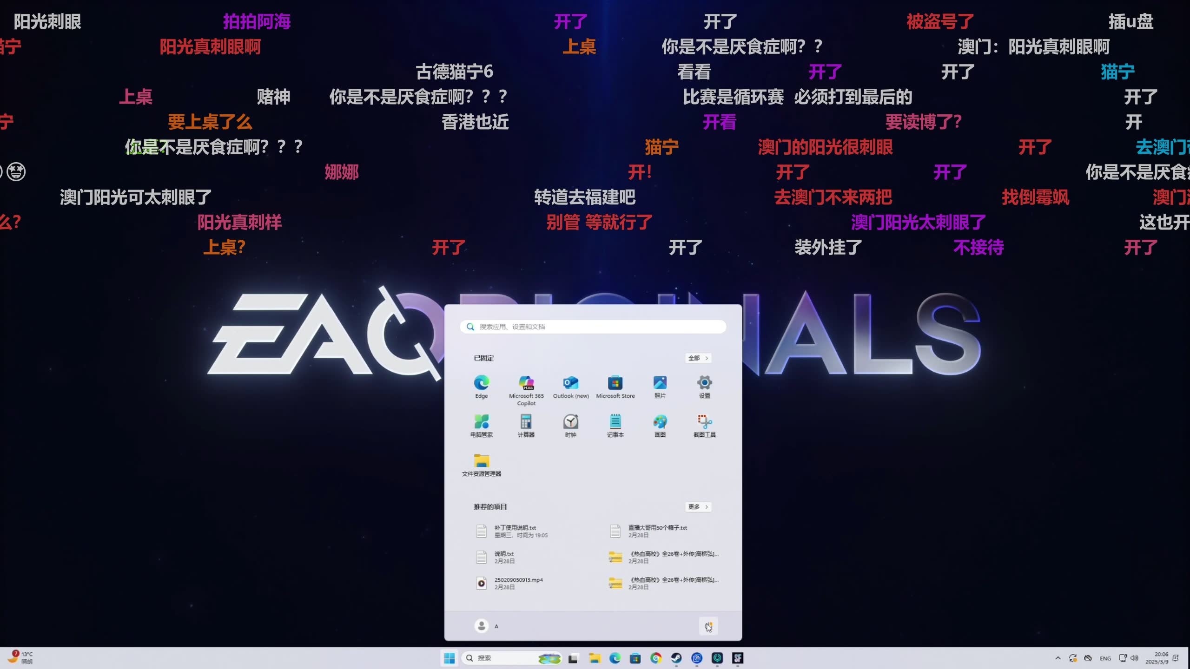Viewport: 1190px width, 669px height.
Task: Switch to Steam on taskbar
Action: click(x=676, y=658)
